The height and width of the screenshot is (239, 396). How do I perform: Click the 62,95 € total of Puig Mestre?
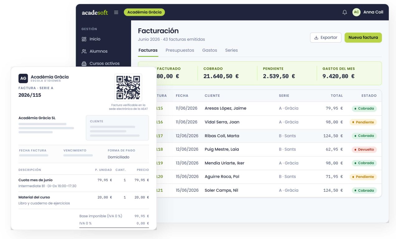[334, 149]
